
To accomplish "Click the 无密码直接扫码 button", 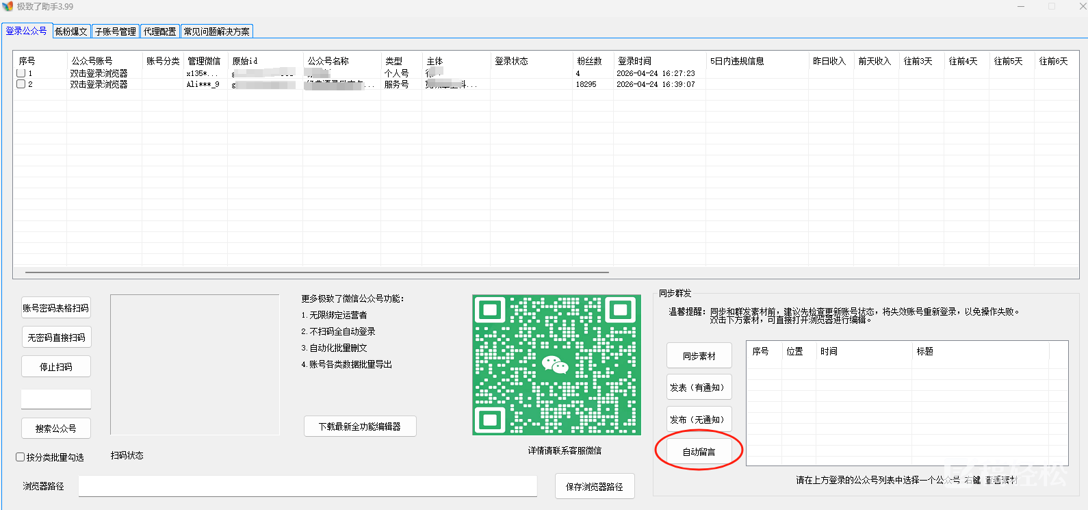I will pos(56,337).
